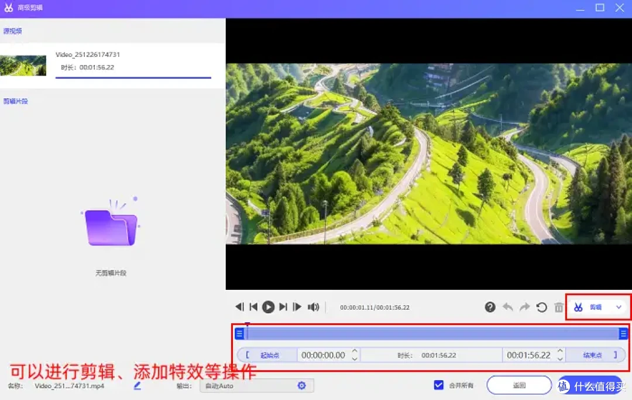Viewport: 632px width, 400px height.
Task: Click the redo arrow icon
Action: pos(524,307)
